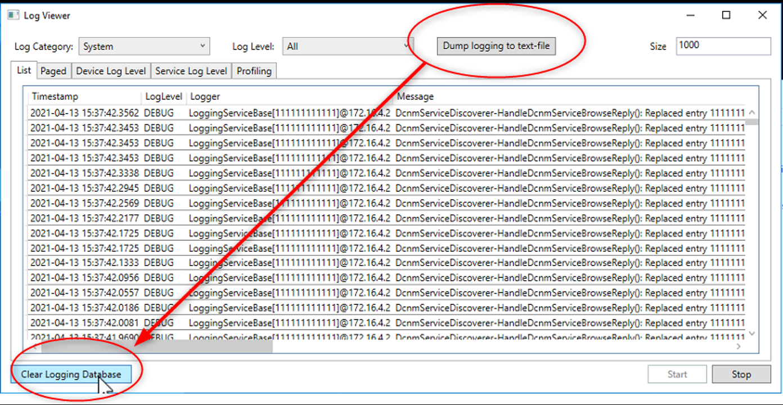Click the LoggingServiceBase logger in 15:37:42.3562 row
The image size is (783, 405).
click(290, 113)
